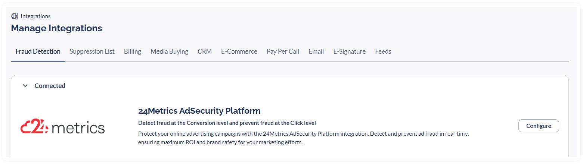This screenshot has height=164, width=583.
Task: Open the Fraud Detection tab
Action: point(38,51)
